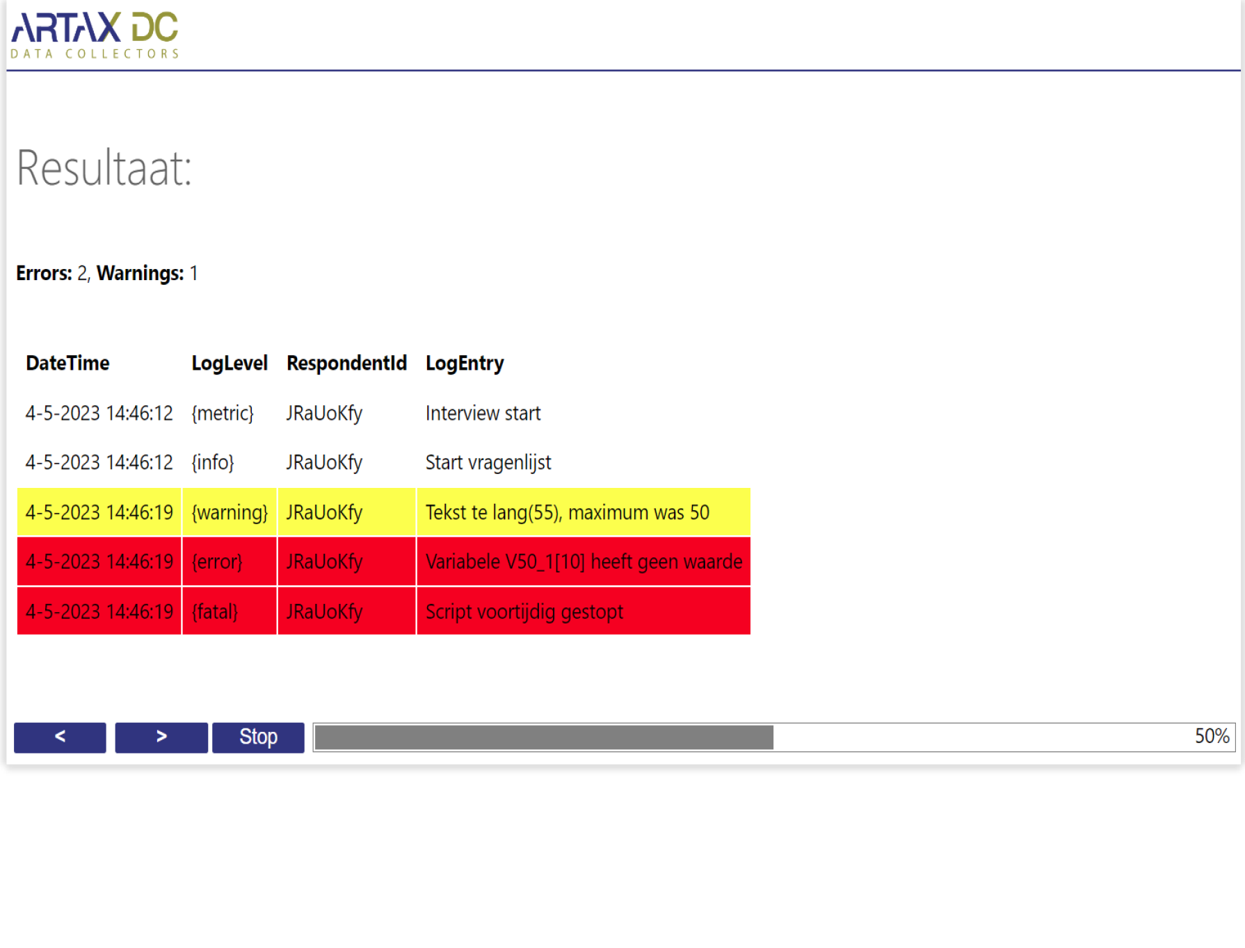Screen dimensions: 1245x948
Task: Click the {fatal} log level cell
Action: tap(215, 612)
